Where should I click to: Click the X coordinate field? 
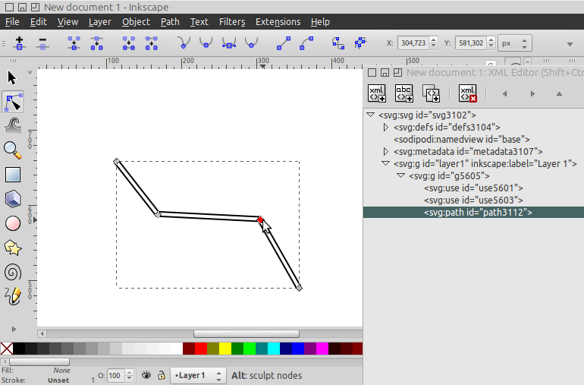pos(414,43)
